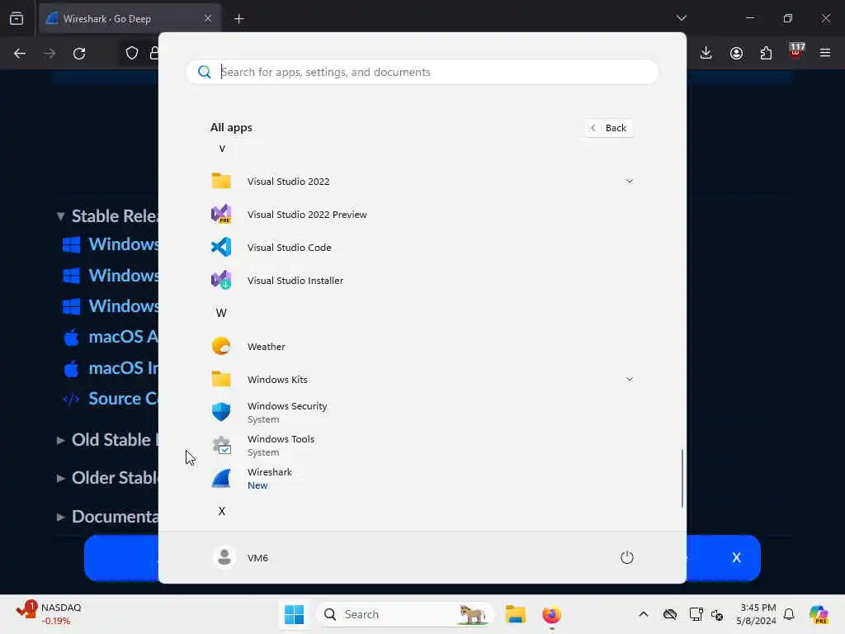
Task: Click the letter X section header
Action: coord(221,511)
